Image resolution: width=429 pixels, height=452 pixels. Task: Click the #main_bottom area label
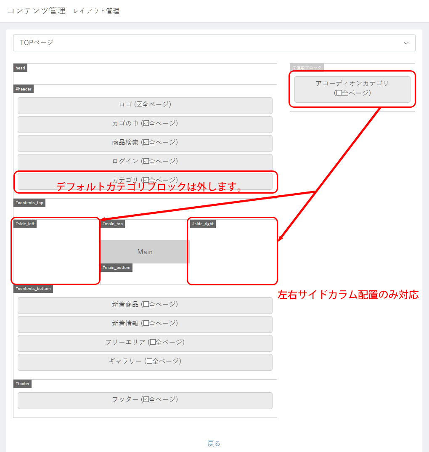[x=117, y=268]
